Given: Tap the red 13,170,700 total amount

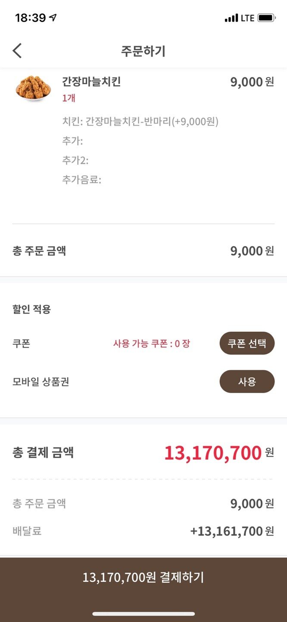Looking at the screenshot, I should 213,453.
